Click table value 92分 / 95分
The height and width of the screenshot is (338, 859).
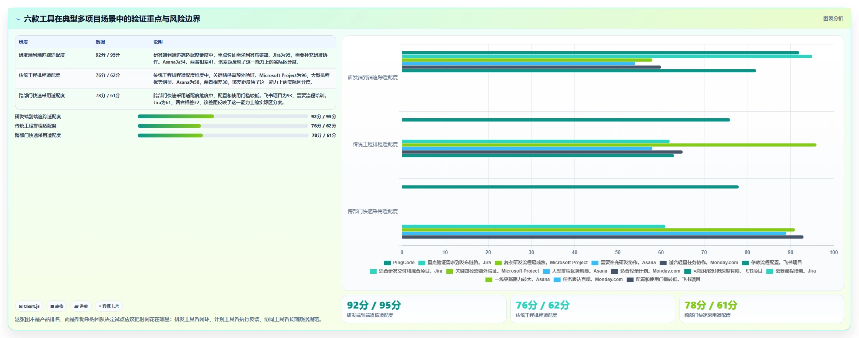(x=108, y=55)
